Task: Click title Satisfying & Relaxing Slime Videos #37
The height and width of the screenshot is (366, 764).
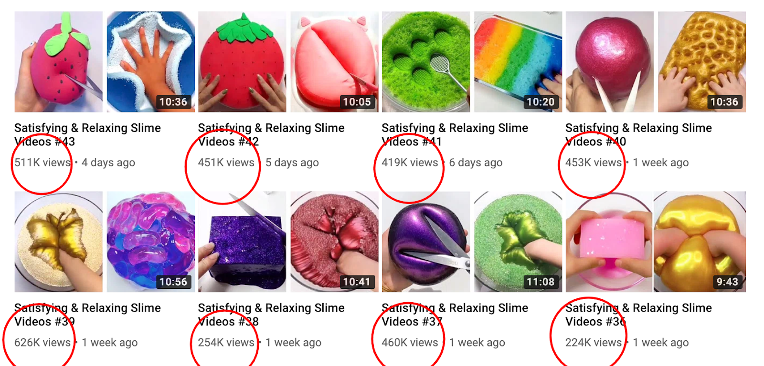Action: [455, 315]
